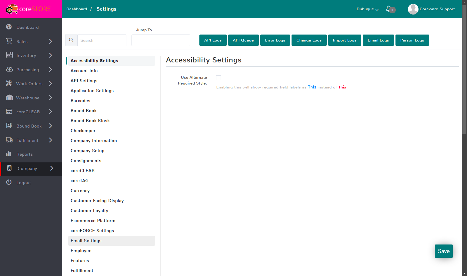The image size is (467, 276).
Task: Select Email Settings in settings list
Action: click(x=112, y=241)
